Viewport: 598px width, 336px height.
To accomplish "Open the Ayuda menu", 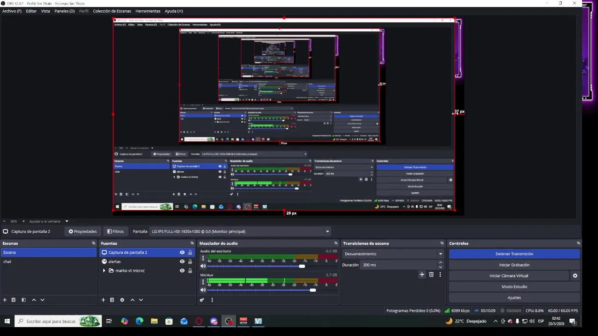I will coord(174,11).
